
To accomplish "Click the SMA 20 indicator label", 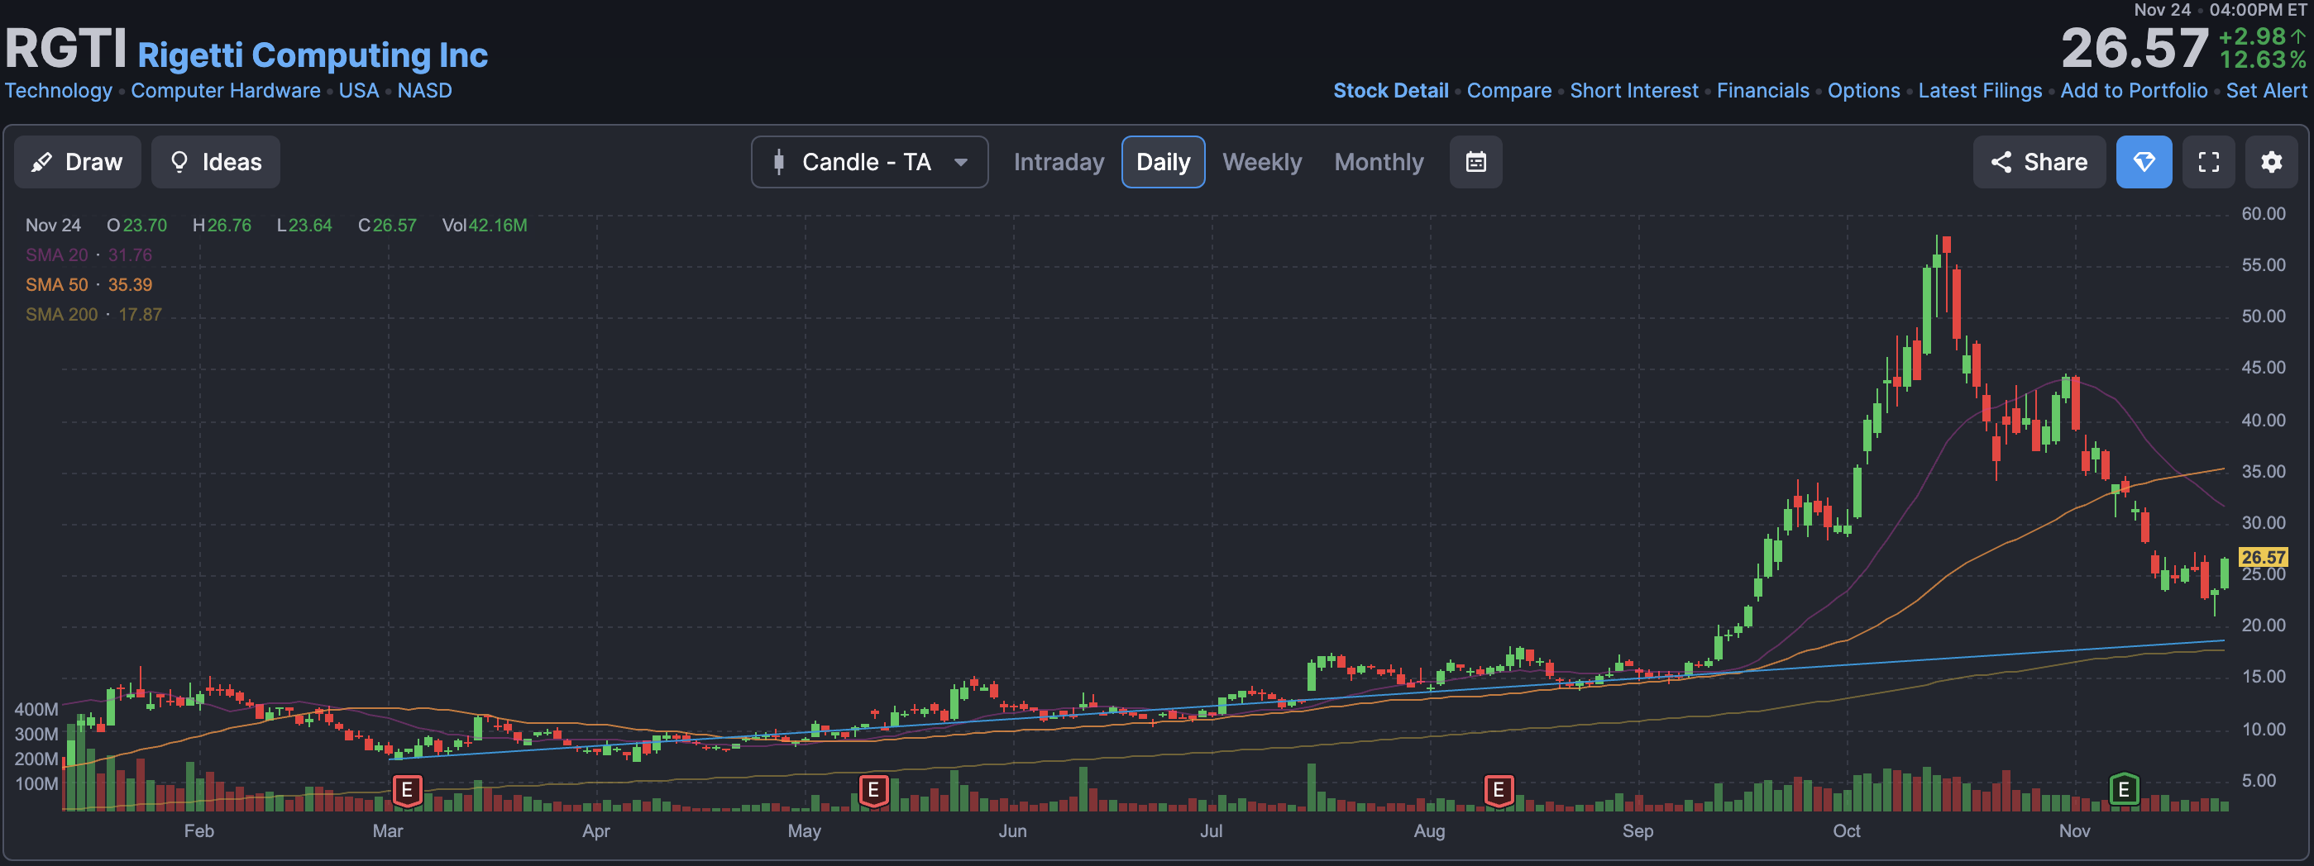I will pos(89,255).
